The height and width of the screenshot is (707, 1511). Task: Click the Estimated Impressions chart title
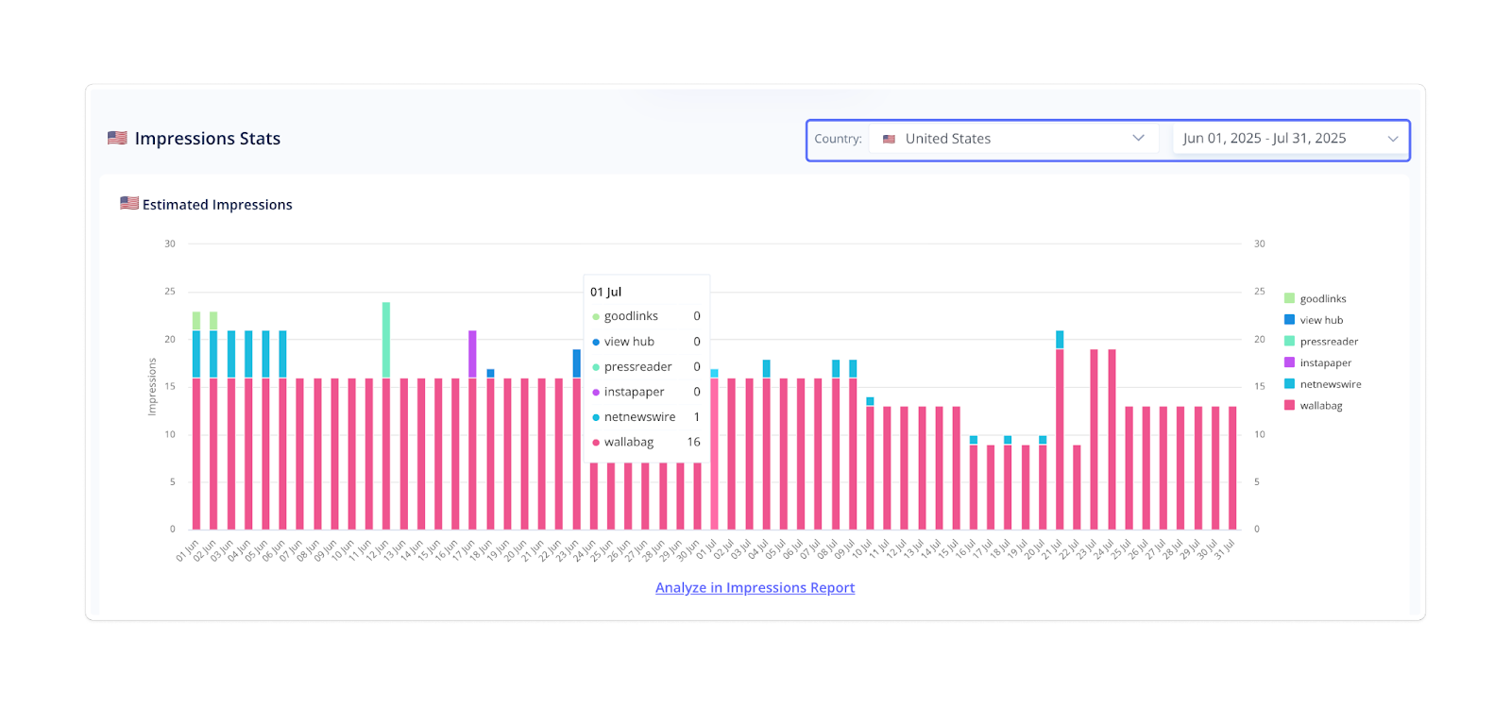tap(217, 205)
